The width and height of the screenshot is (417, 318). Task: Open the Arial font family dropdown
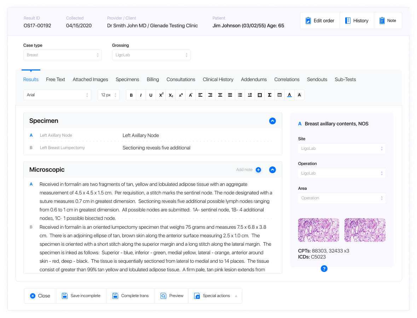(57, 95)
